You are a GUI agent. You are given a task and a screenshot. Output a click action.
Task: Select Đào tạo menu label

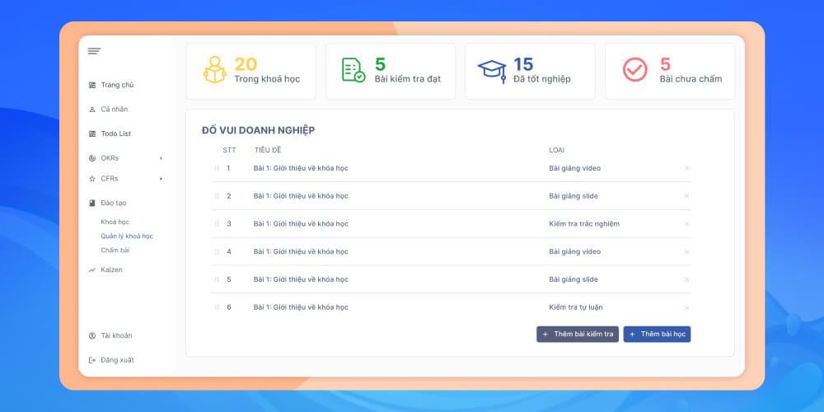pyautogui.click(x=114, y=203)
